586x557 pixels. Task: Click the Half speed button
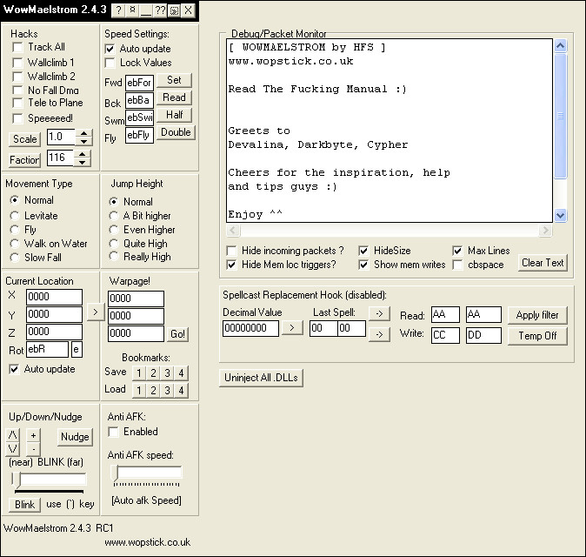click(x=174, y=115)
